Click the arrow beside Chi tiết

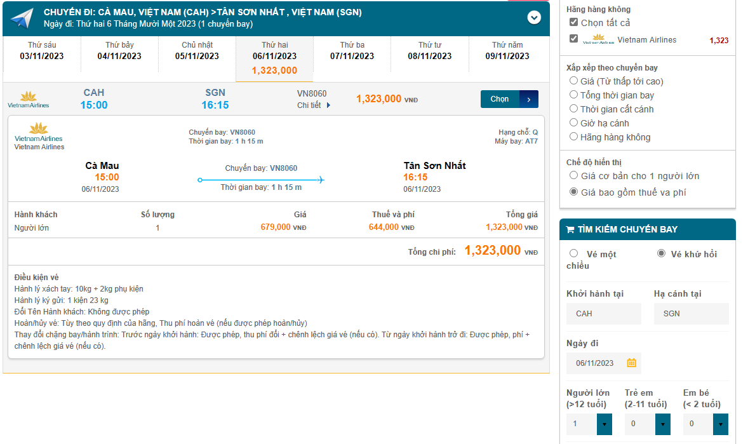coord(329,105)
